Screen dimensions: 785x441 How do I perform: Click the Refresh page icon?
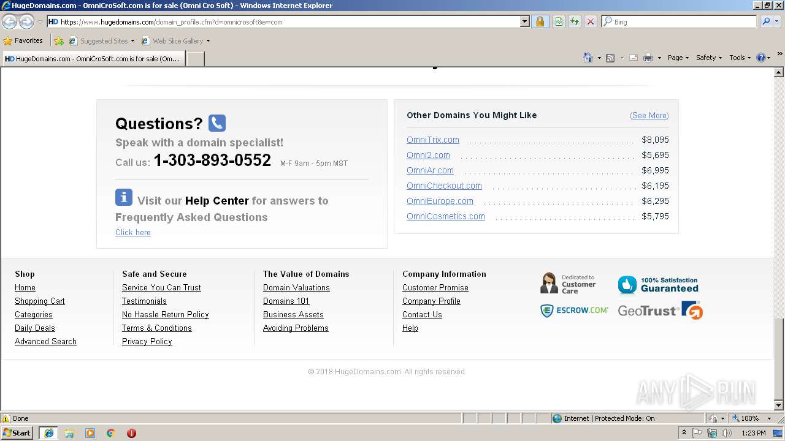click(575, 21)
